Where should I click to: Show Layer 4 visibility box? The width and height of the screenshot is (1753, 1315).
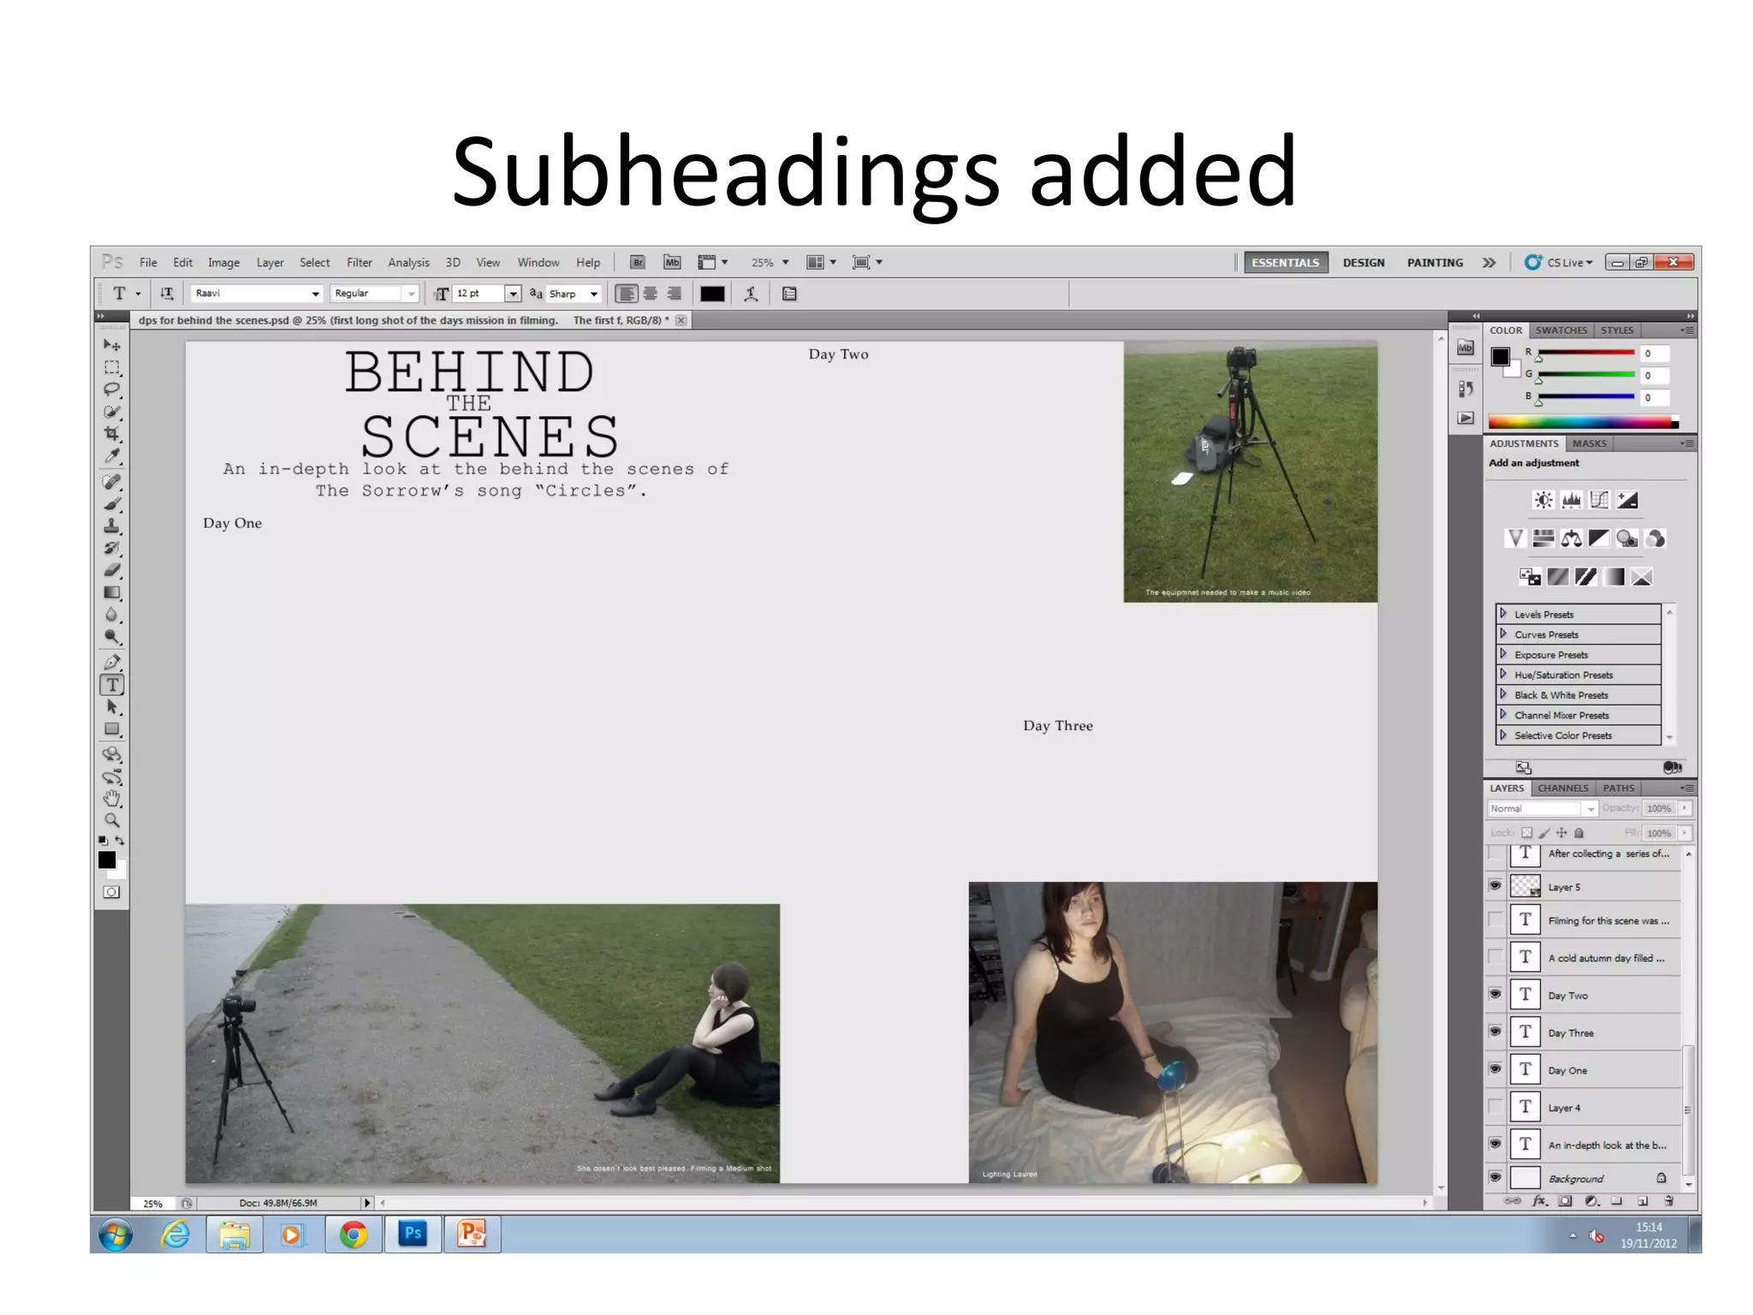coord(1495,1107)
